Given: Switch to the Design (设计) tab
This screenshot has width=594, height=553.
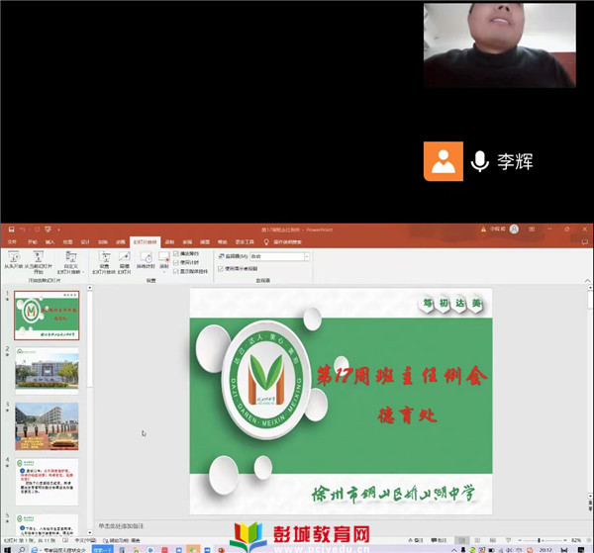Looking at the screenshot, I should tap(85, 241).
